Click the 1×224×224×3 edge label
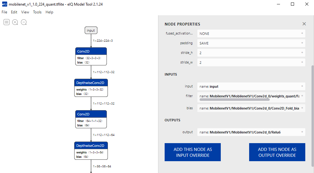The height and width of the screenshot is (173, 314). 103,41
